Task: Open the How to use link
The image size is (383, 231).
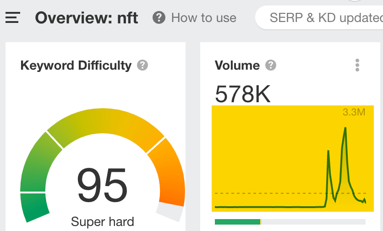Action: [204, 18]
